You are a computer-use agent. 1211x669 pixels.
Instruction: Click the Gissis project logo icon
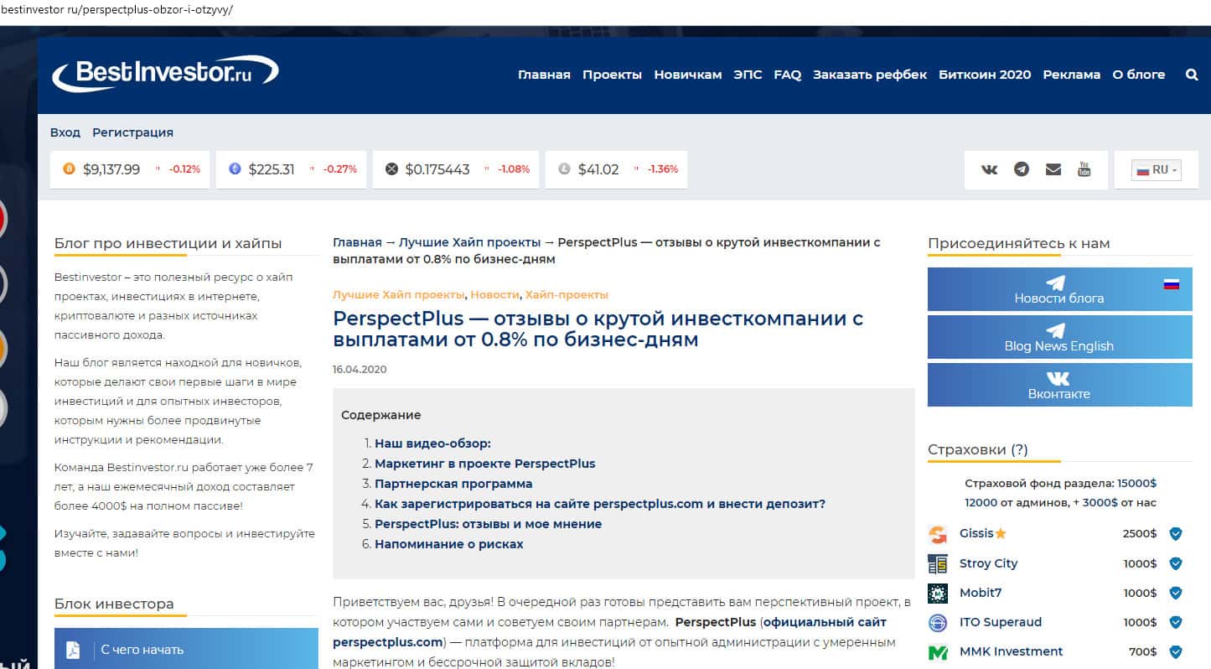pyautogui.click(x=938, y=534)
